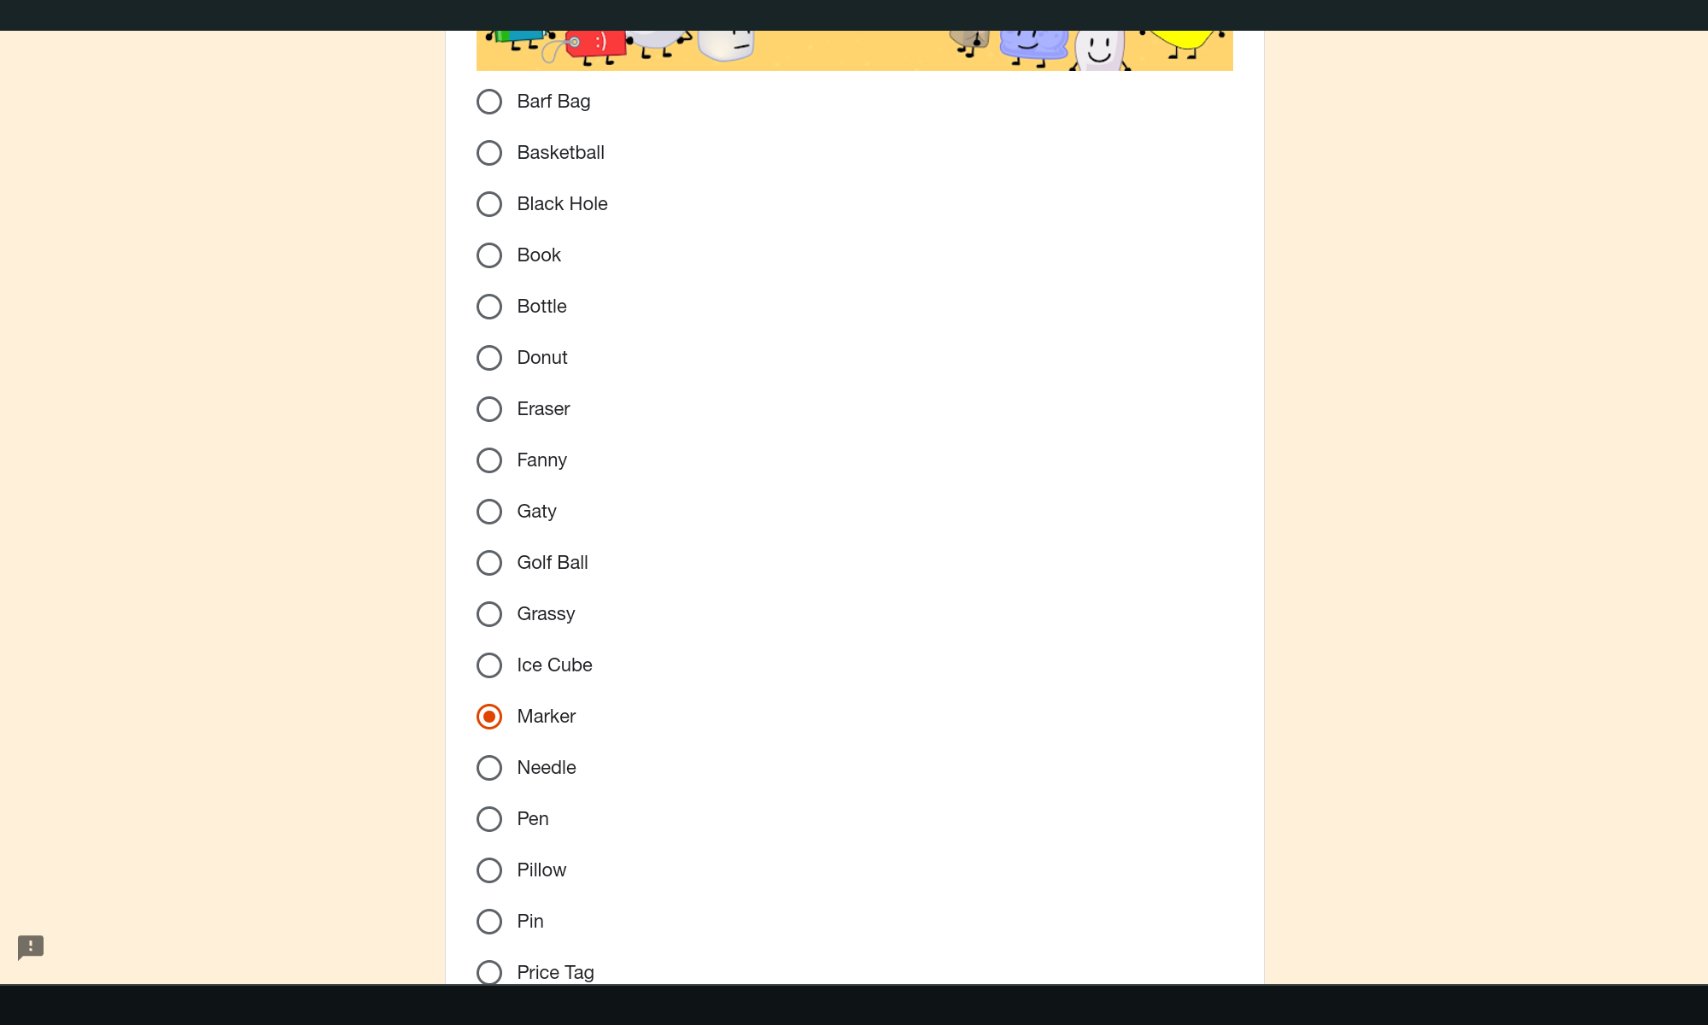Viewport: 1708px width, 1025px height.
Task: Choose the Needle option
Action: click(x=489, y=768)
